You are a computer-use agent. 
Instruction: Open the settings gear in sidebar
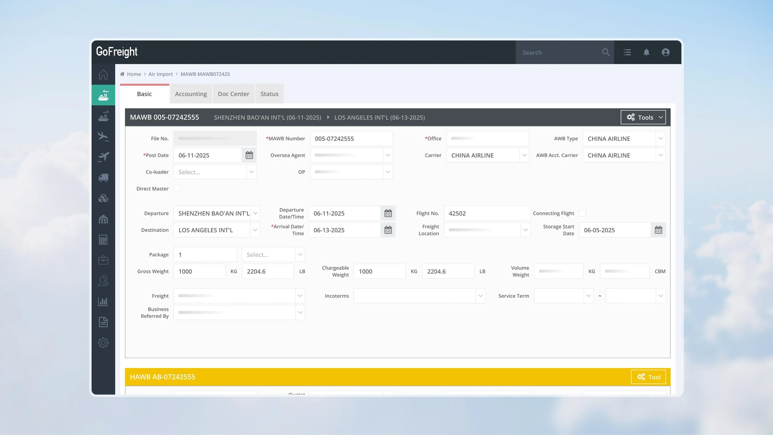103,343
